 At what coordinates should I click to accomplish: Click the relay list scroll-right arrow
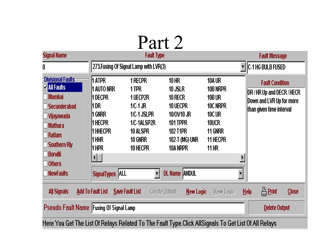click(242, 158)
